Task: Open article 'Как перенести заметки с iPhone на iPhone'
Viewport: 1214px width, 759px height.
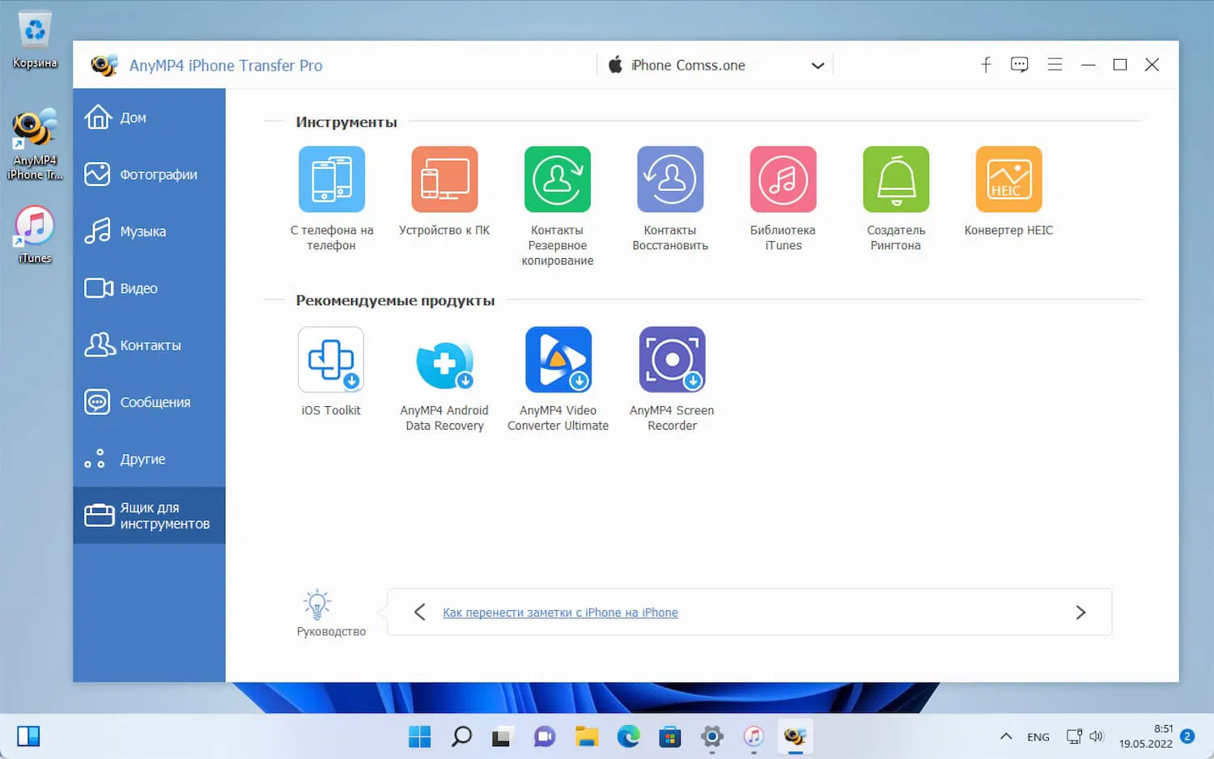Action: point(560,612)
